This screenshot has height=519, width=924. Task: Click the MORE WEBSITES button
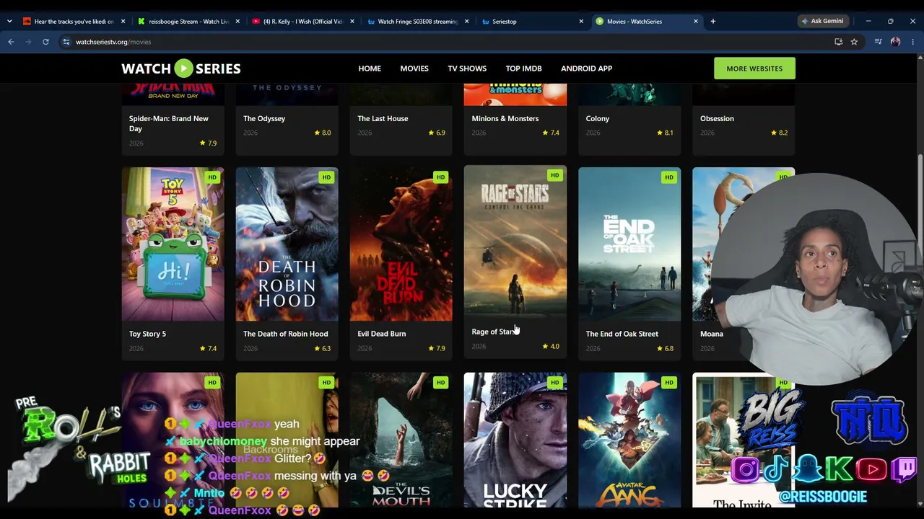[x=754, y=68]
